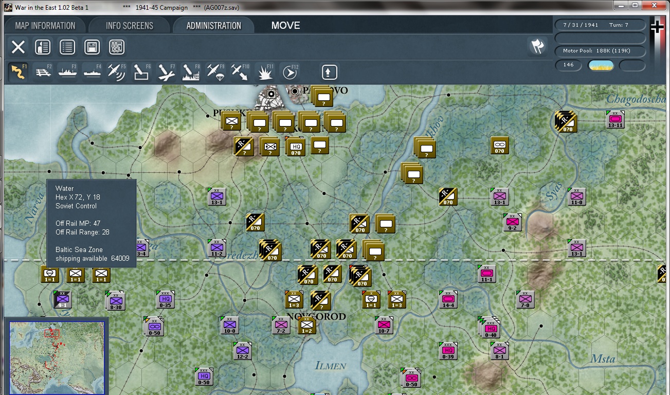670x395 pixels.
Task: Enable F5 air reconnaissance mode
Action: [117, 72]
